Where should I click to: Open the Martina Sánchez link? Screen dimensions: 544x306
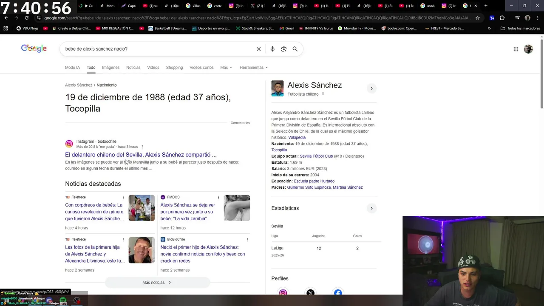348,187
